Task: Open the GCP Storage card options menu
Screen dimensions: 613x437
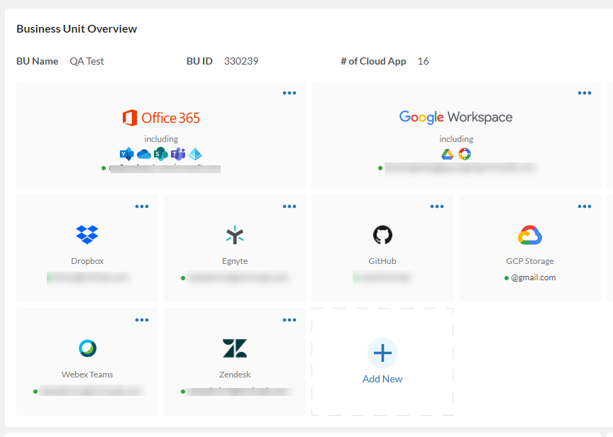Action: (585, 206)
